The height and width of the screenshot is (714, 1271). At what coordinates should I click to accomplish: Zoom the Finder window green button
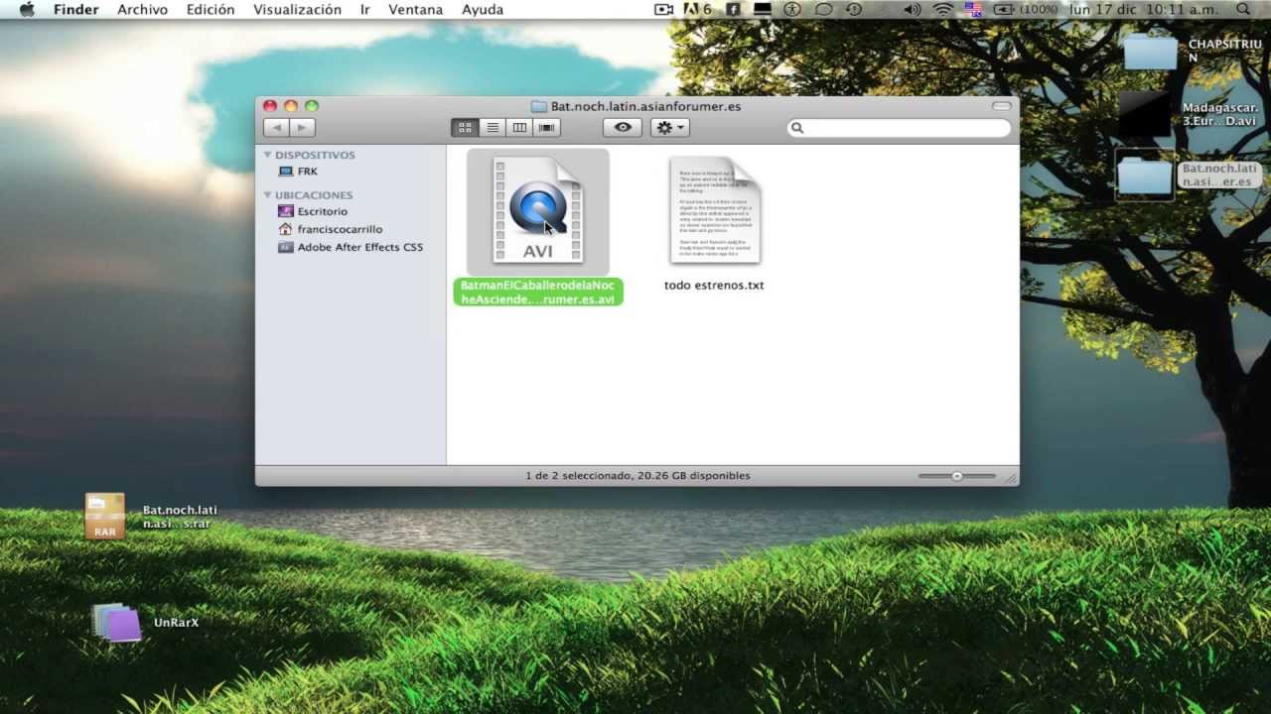click(312, 106)
